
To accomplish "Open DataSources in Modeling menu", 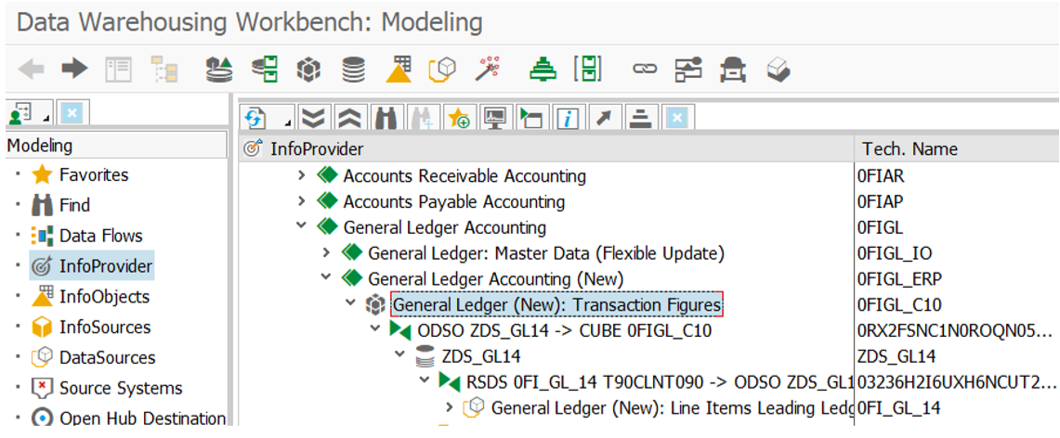I will click(107, 357).
